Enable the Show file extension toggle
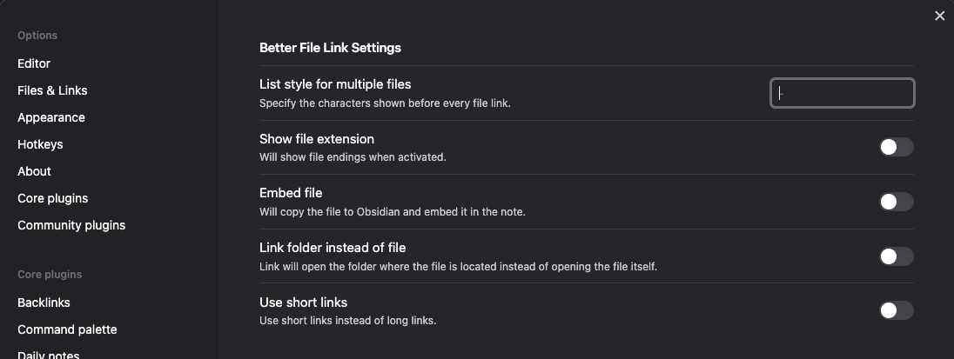 (896, 147)
